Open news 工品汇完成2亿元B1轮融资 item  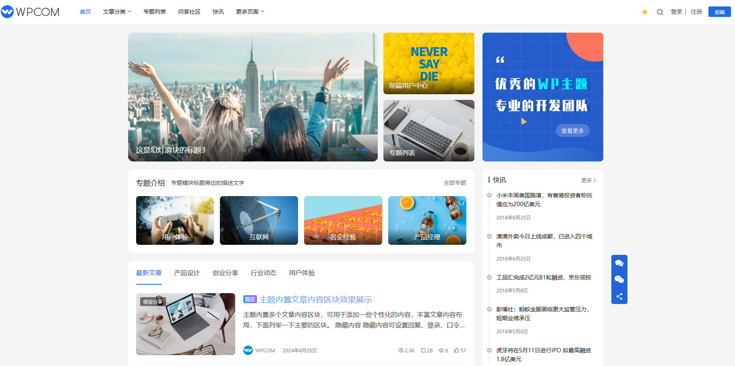pos(544,277)
